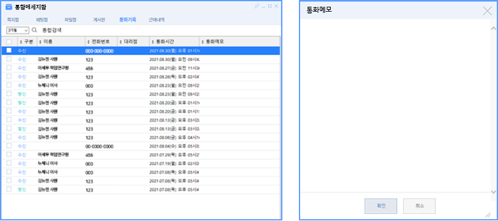498x221 pixels.
Task: Minimize the 통합메세지함 window
Action: pos(263,7)
